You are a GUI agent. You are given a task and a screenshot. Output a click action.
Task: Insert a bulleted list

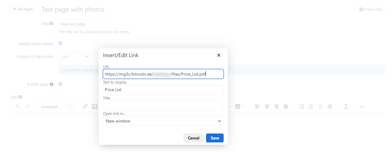click(x=302, y=107)
